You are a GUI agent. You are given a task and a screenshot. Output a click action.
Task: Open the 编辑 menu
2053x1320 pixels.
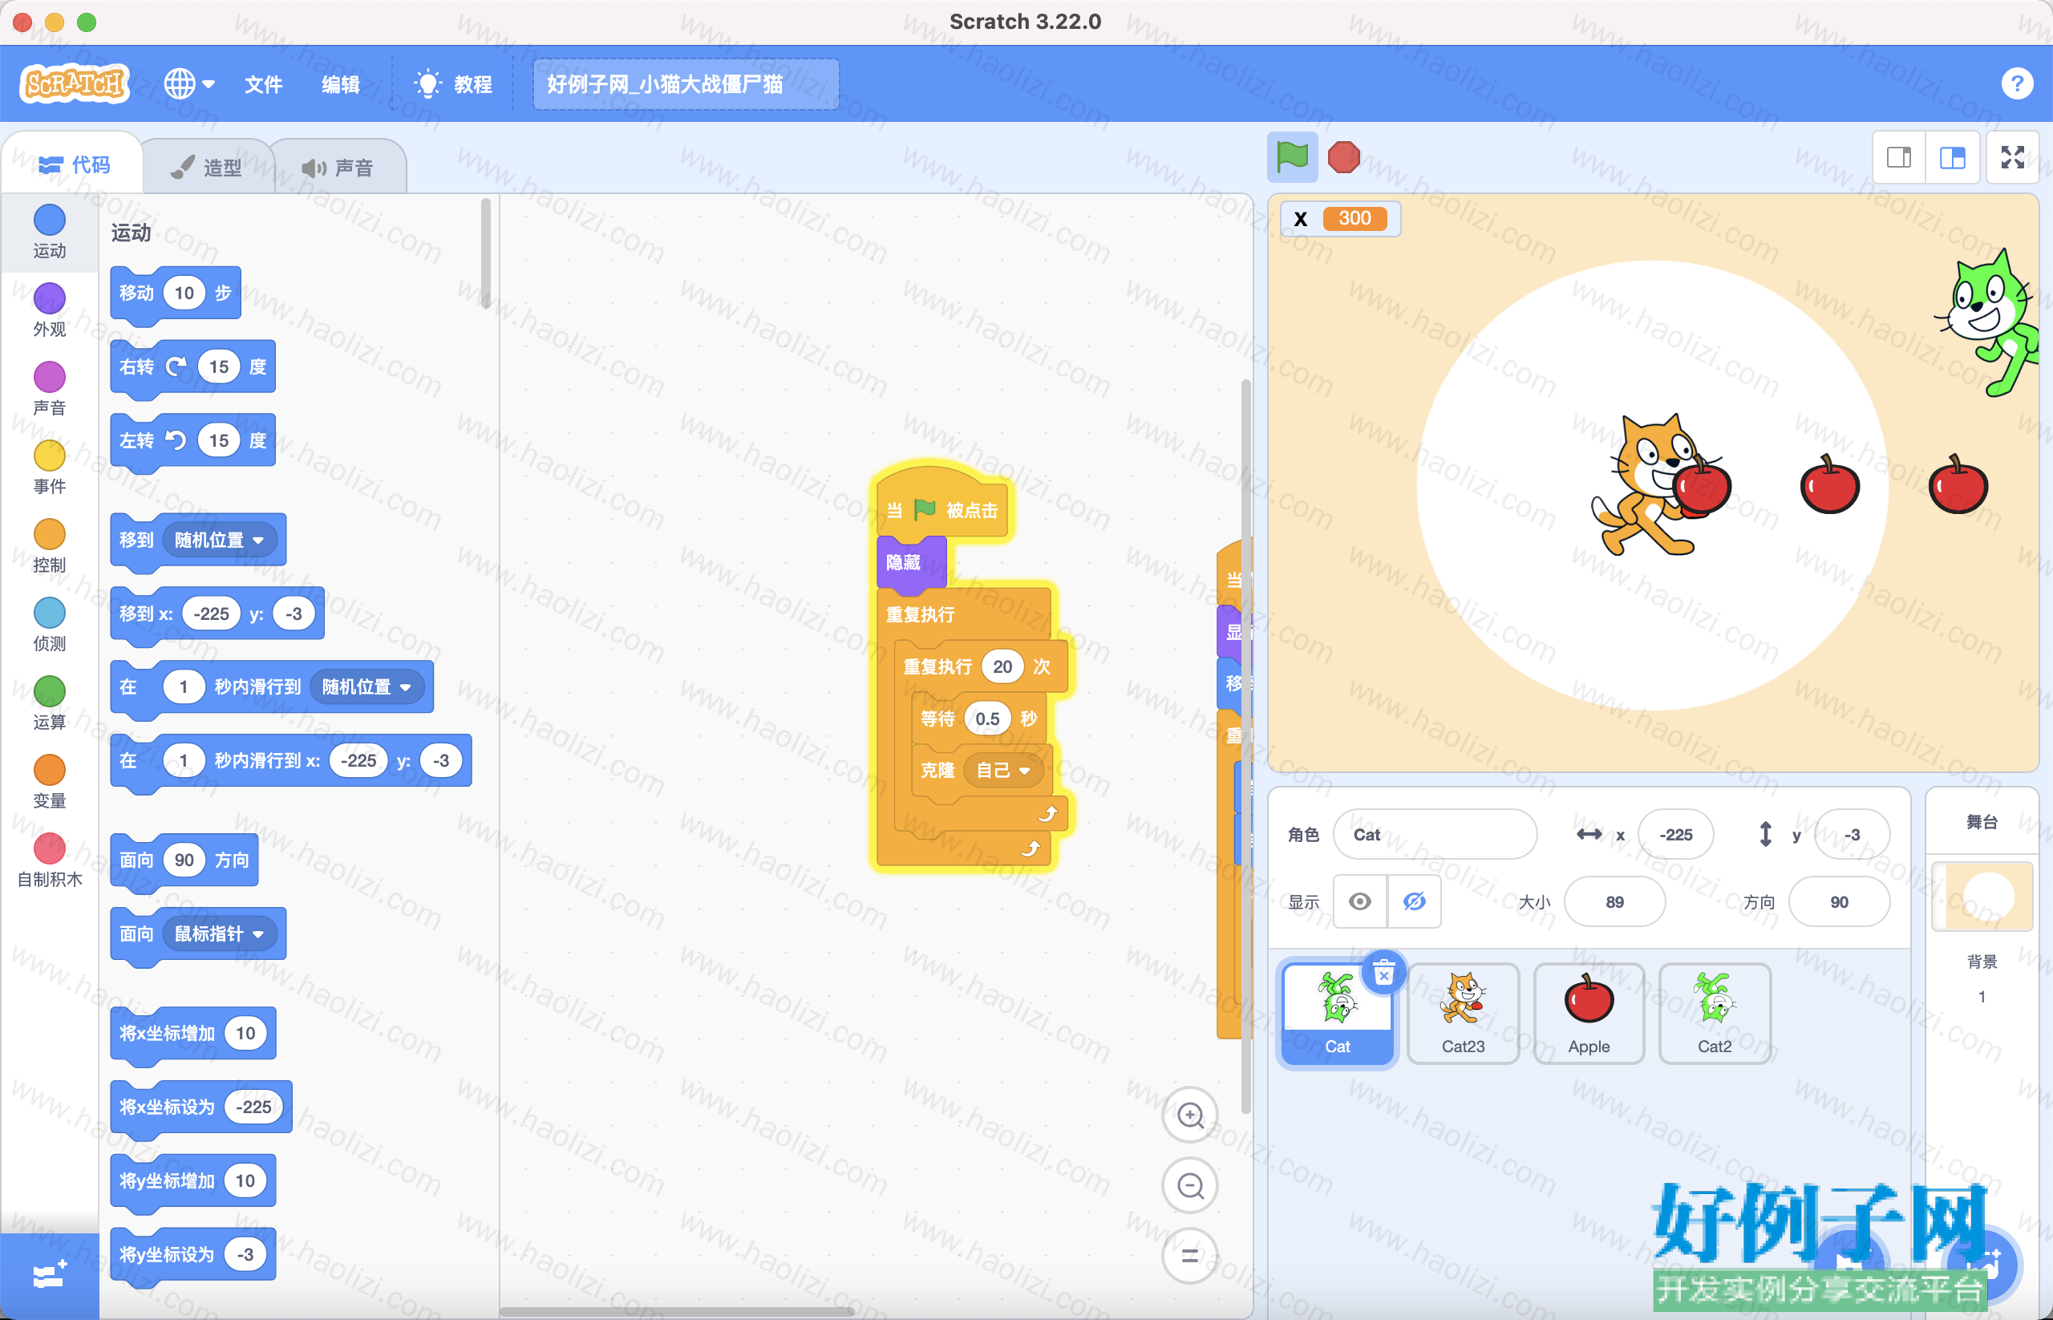[340, 84]
